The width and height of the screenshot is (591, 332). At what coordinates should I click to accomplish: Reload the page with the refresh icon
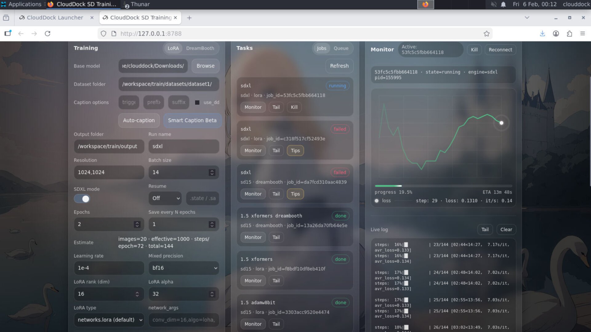coord(47,34)
